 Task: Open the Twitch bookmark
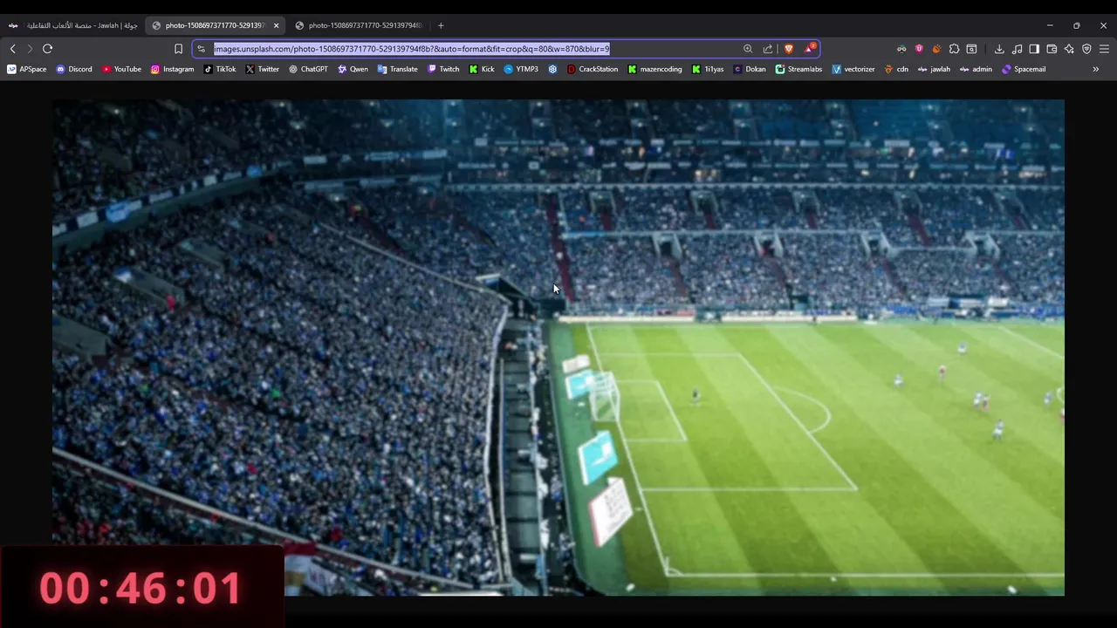(x=443, y=69)
